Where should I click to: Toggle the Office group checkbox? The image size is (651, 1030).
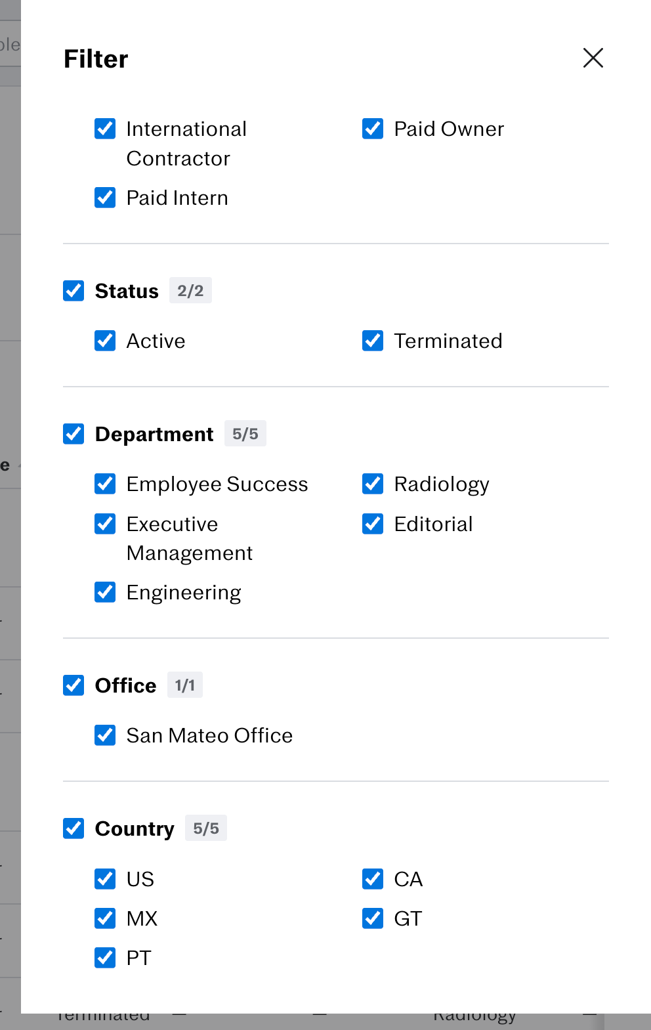pyautogui.click(x=73, y=685)
